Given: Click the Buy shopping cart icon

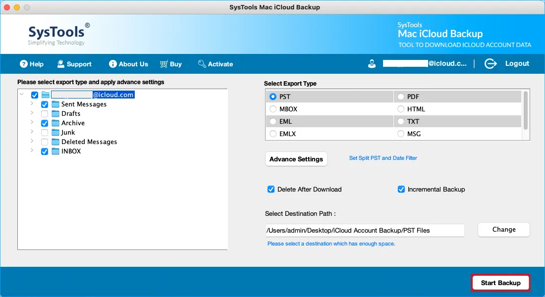Looking at the screenshot, I should point(163,64).
